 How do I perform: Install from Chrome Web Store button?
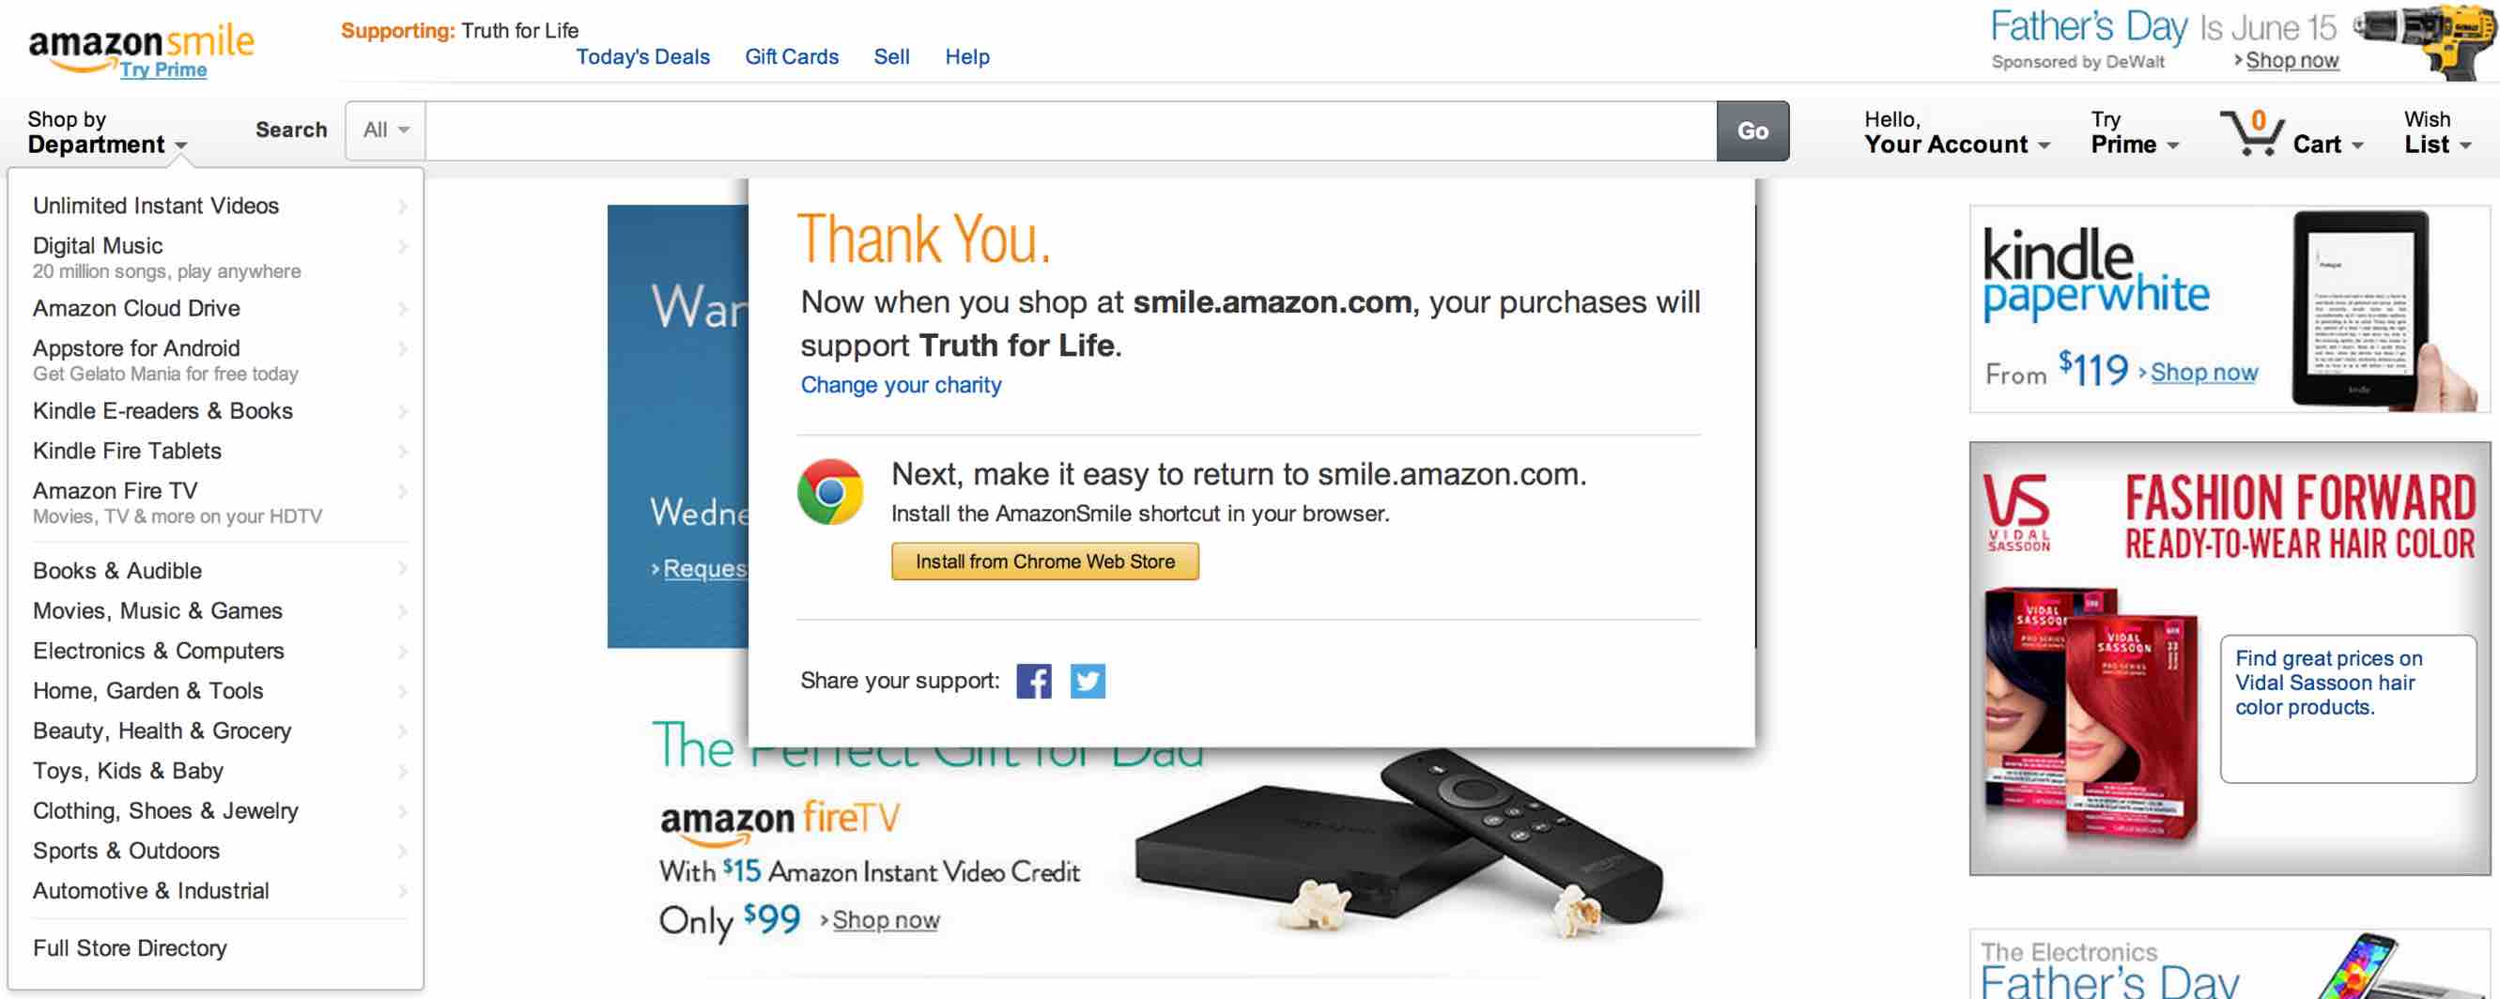(1044, 561)
